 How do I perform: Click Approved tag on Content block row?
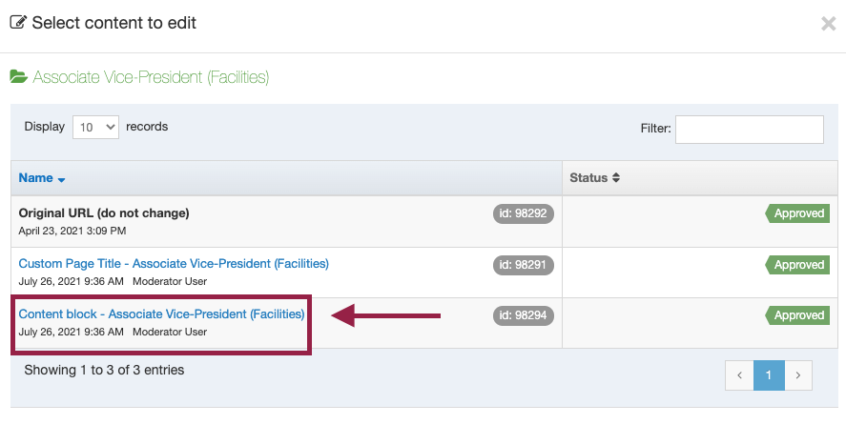click(797, 315)
